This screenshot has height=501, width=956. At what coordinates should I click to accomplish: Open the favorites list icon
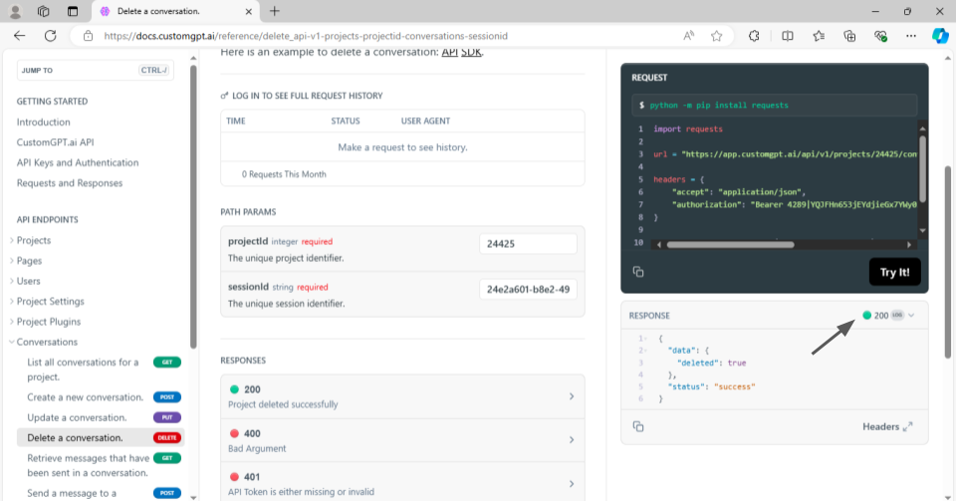point(819,36)
